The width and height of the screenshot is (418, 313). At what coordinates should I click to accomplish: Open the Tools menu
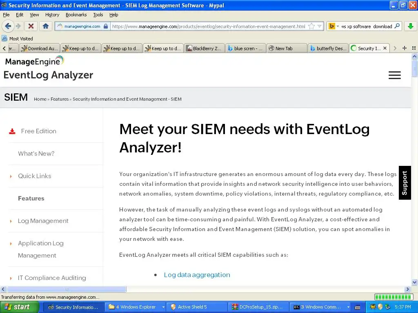[98, 15]
